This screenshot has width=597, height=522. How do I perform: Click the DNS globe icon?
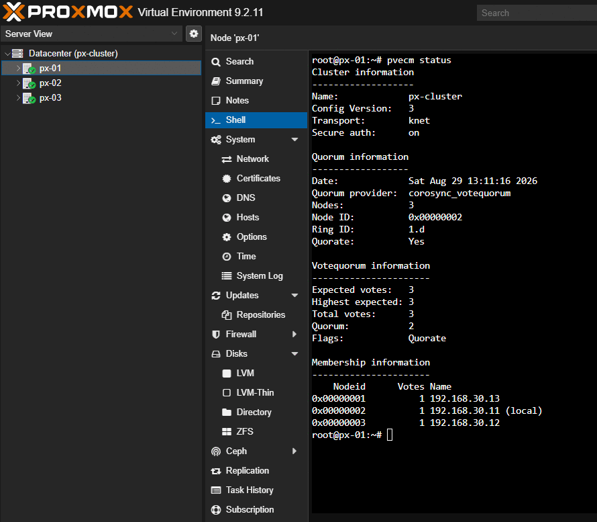(x=227, y=198)
